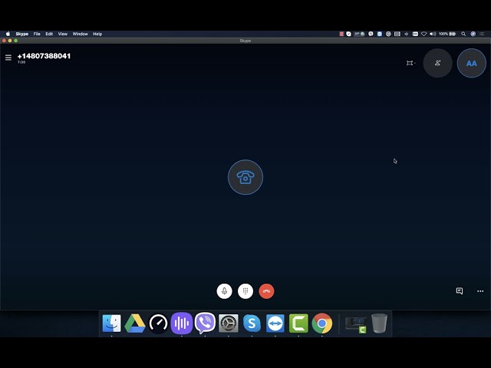This screenshot has height=368, width=491.
Task: Open the Help menu
Action: coord(97,34)
